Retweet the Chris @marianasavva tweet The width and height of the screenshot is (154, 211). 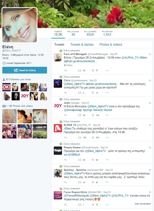[x=80, y=93]
